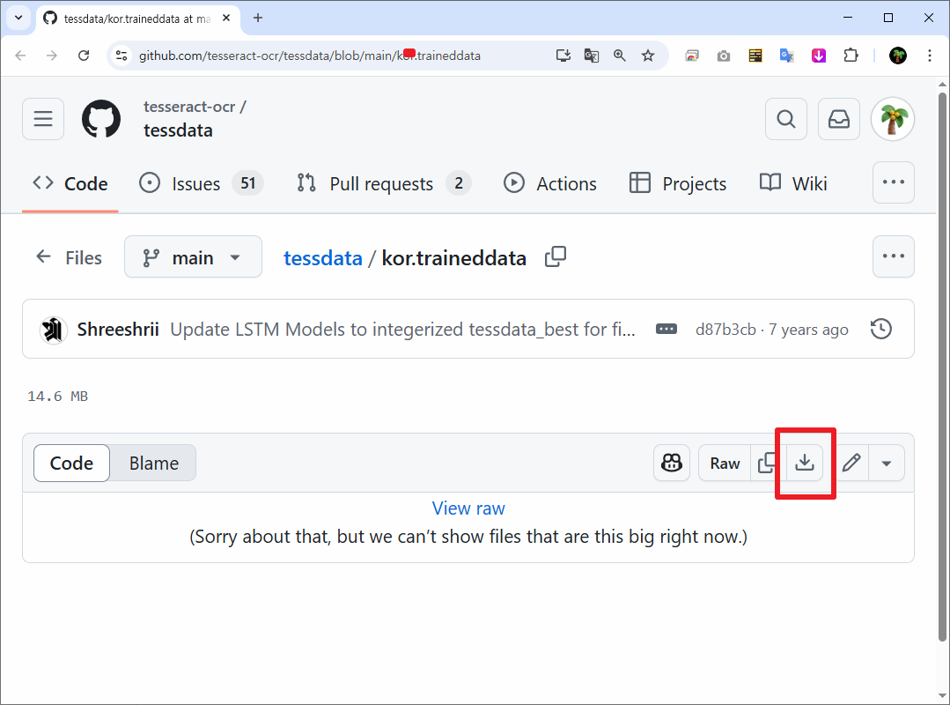
Task: Open the notifications inbox icon
Action: pyautogui.click(x=838, y=119)
